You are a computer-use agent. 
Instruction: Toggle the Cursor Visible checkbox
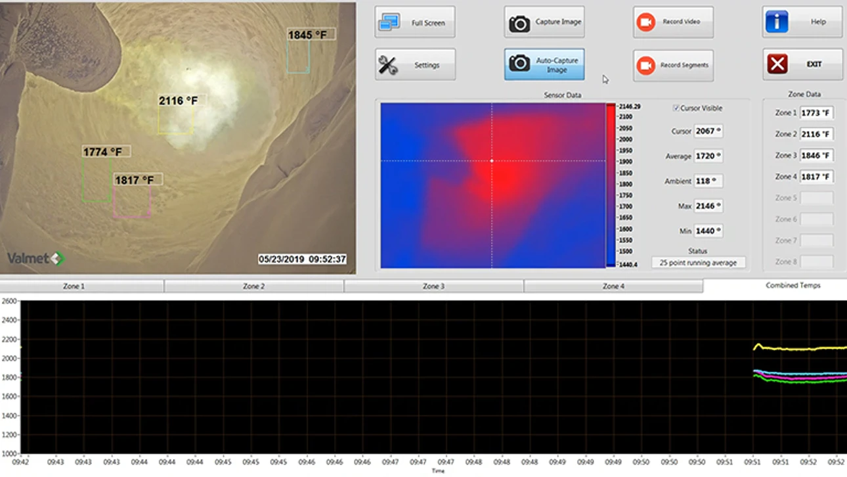tap(676, 108)
